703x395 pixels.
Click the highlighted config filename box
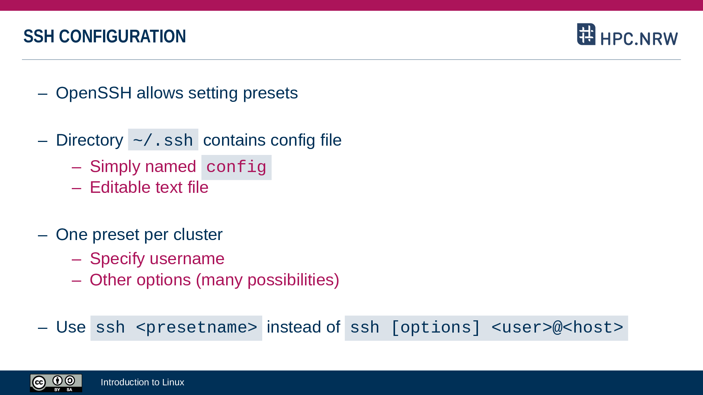coord(236,167)
